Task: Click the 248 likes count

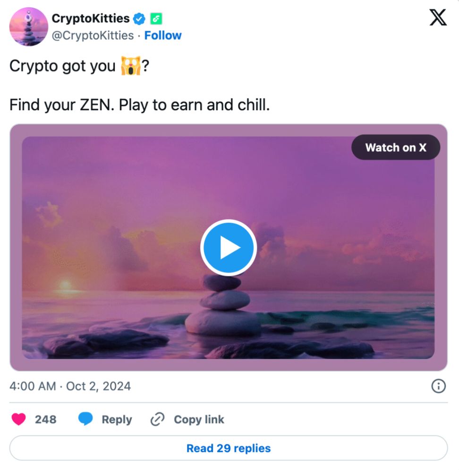Action: tap(45, 419)
